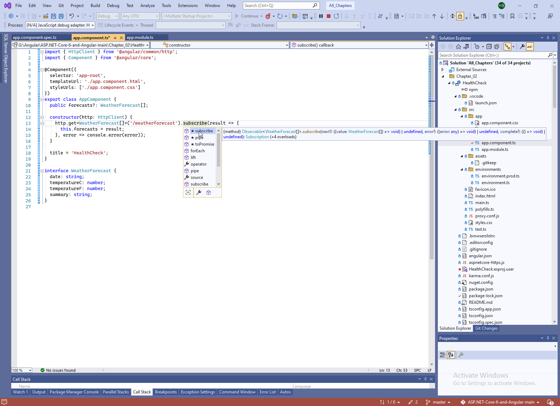The width and height of the screenshot is (560, 406).
Task: Click the Restart debugging icon
Action: (x=336, y=16)
